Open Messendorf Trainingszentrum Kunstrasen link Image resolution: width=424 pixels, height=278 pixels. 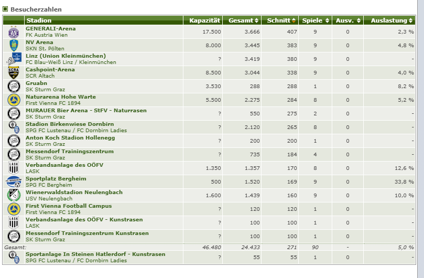tap(87, 233)
